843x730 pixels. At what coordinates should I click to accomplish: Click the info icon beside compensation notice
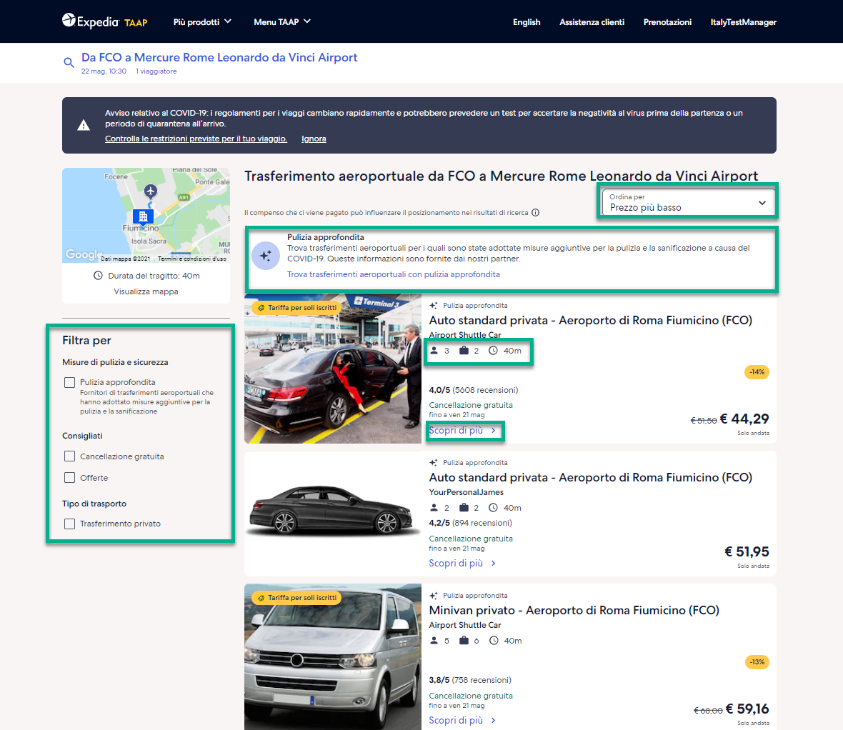tap(536, 212)
